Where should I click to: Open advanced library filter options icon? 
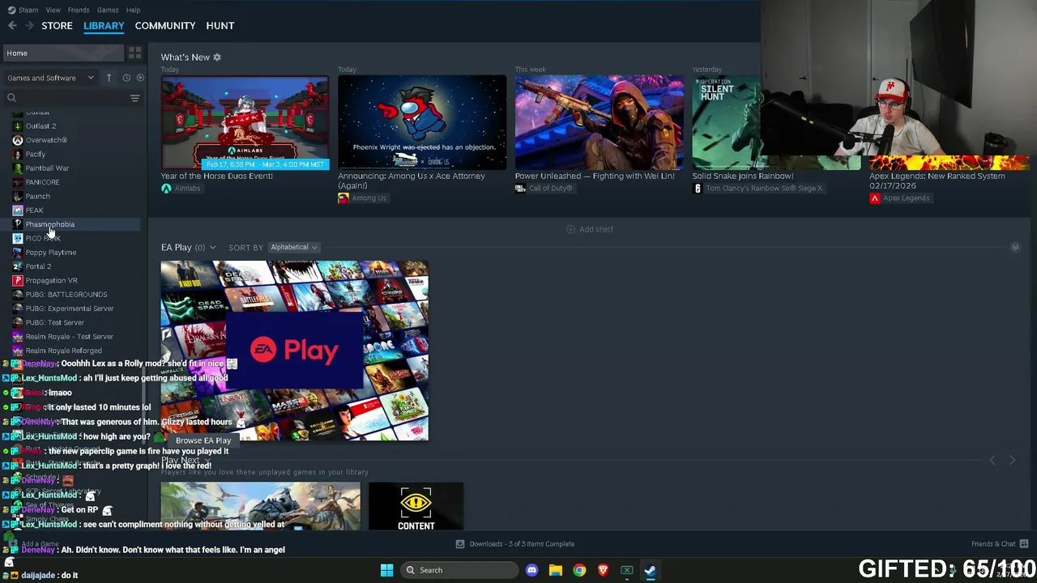[134, 98]
